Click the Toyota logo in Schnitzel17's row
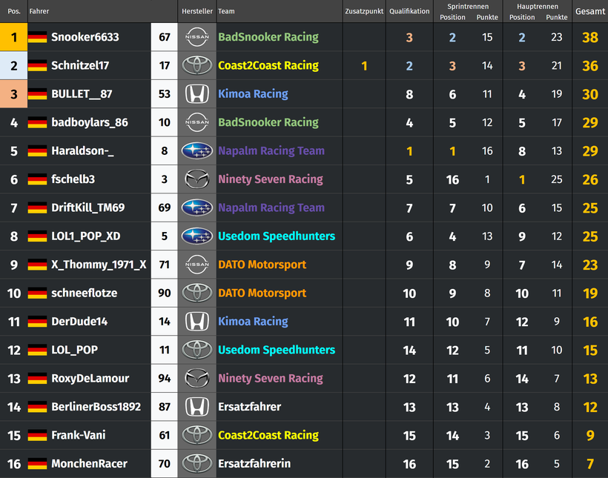The height and width of the screenshot is (478, 608). coord(197,65)
